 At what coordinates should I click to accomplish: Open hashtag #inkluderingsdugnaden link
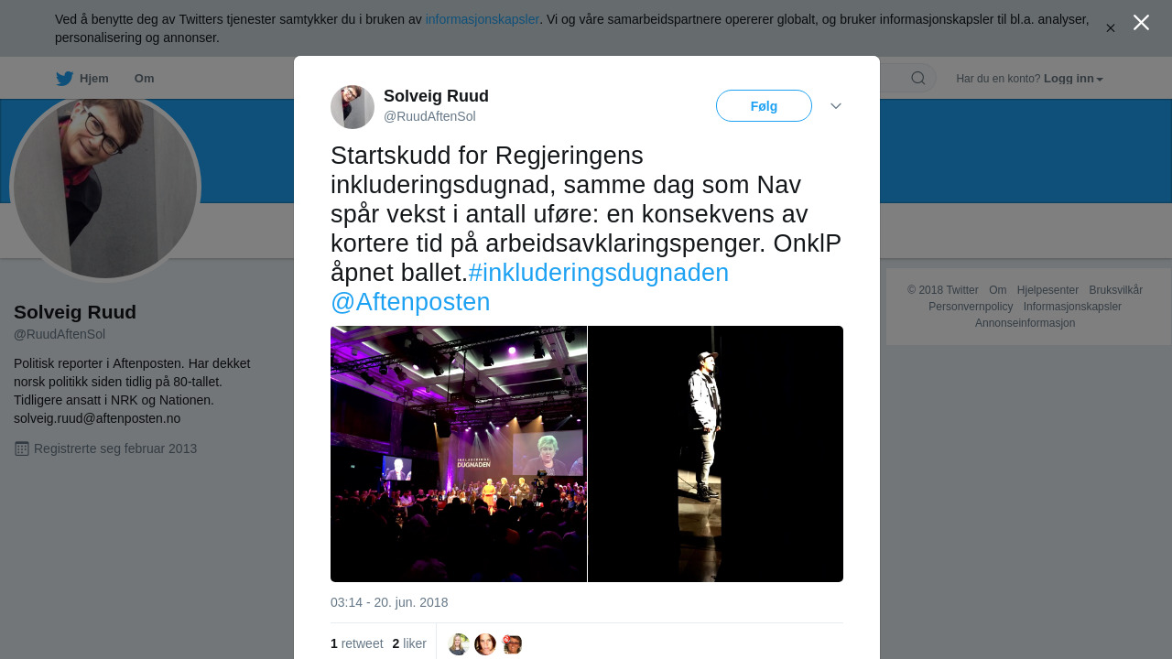coord(599,273)
